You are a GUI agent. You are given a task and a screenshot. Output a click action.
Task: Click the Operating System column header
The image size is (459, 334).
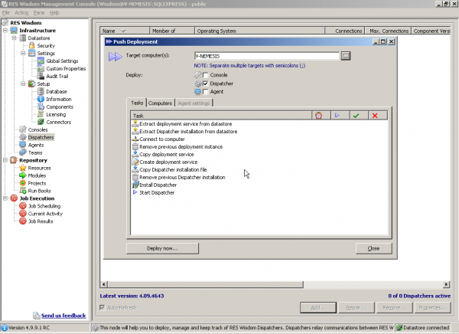tap(259, 31)
